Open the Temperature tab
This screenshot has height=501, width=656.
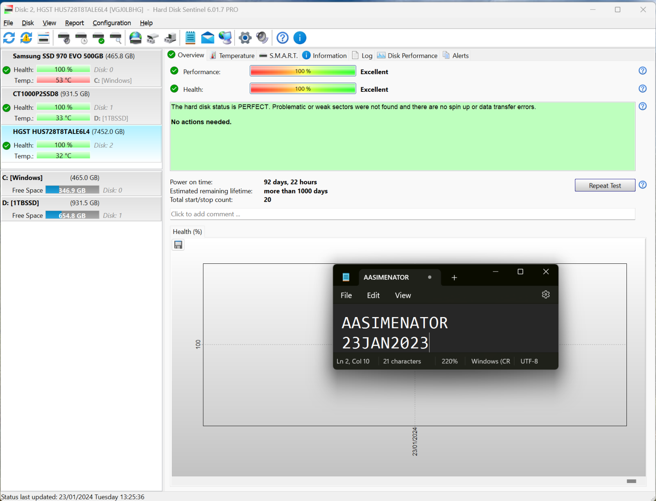pyautogui.click(x=232, y=56)
